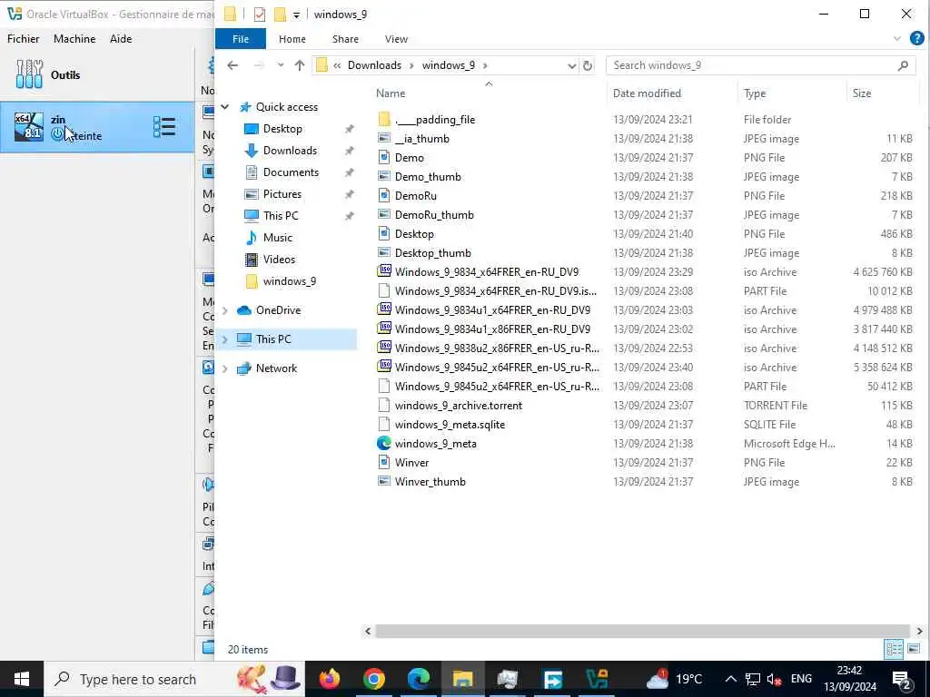The height and width of the screenshot is (697, 930).
Task: Refresh the windows_9 folder view
Action: click(x=588, y=65)
